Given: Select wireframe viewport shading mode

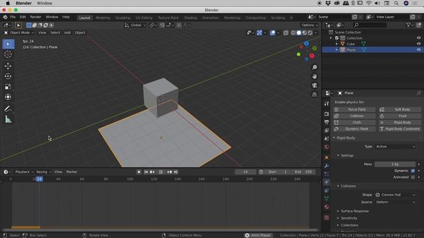Looking at the screenshot, I should pos(293,32).
